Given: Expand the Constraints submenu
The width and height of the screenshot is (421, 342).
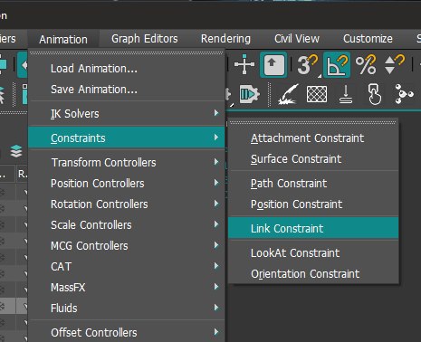Looking at the screenshot, I should click(x=127, y=138).
